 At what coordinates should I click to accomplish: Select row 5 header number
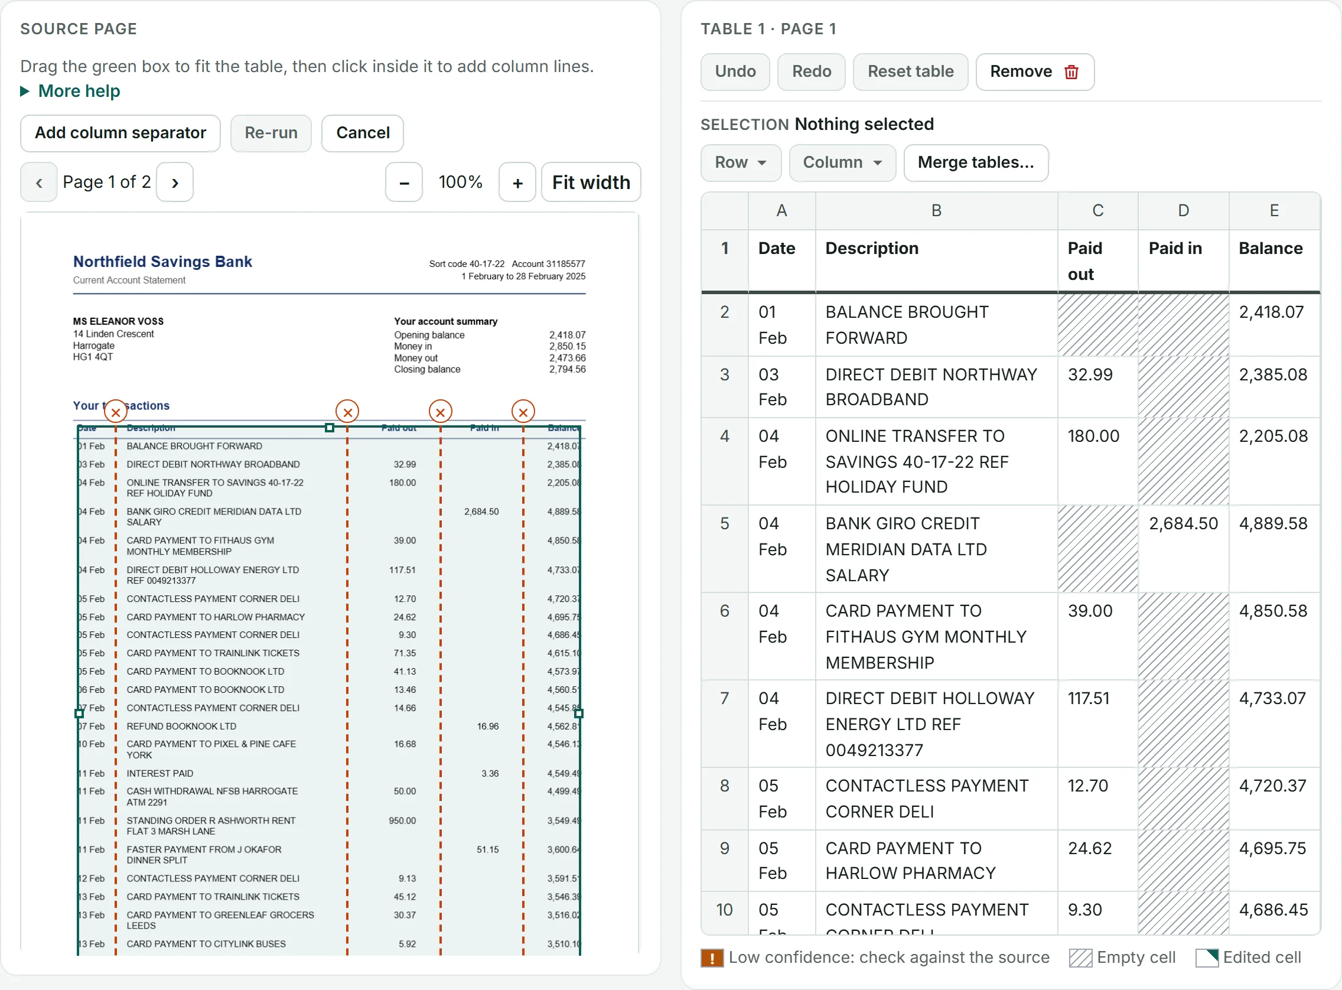pos(725,549)
